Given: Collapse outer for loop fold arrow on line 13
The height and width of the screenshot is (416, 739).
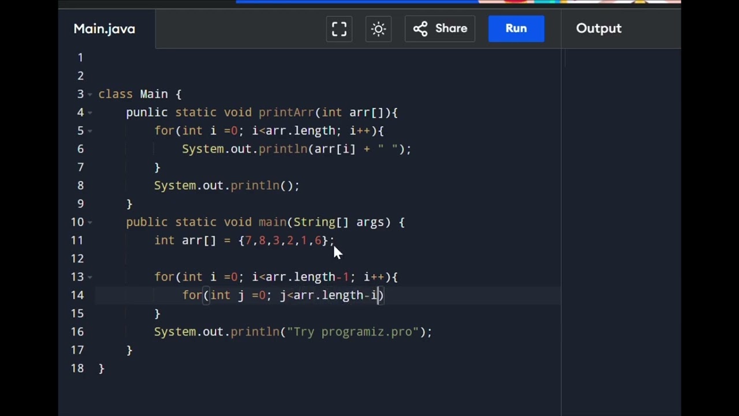Looking at the screenshot, I should (x=90, y=277).
